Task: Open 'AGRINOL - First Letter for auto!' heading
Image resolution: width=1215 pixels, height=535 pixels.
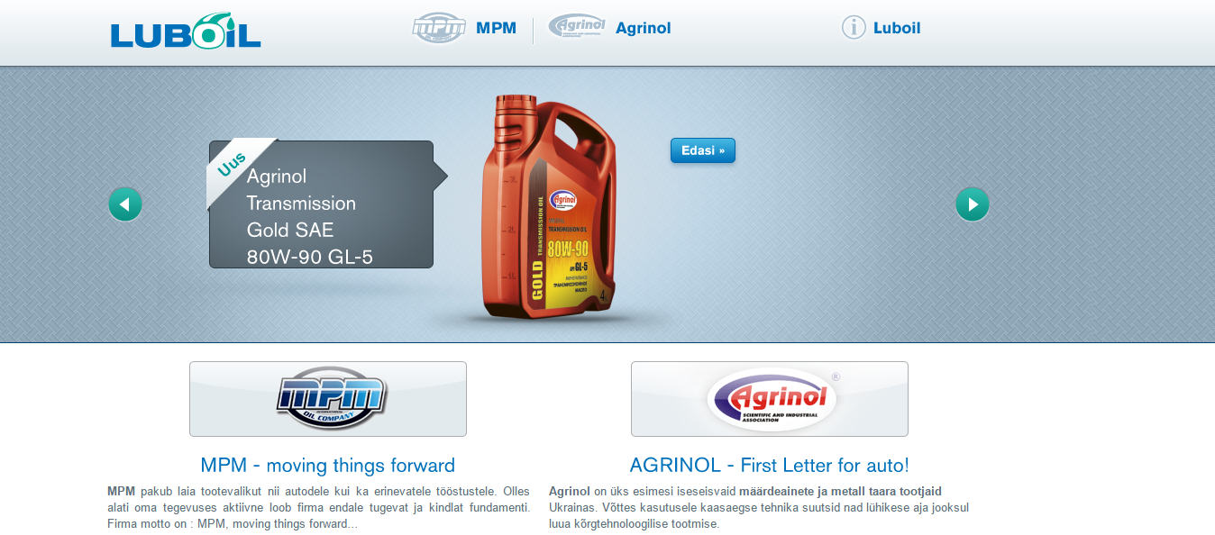Action: tap(769, 466)
